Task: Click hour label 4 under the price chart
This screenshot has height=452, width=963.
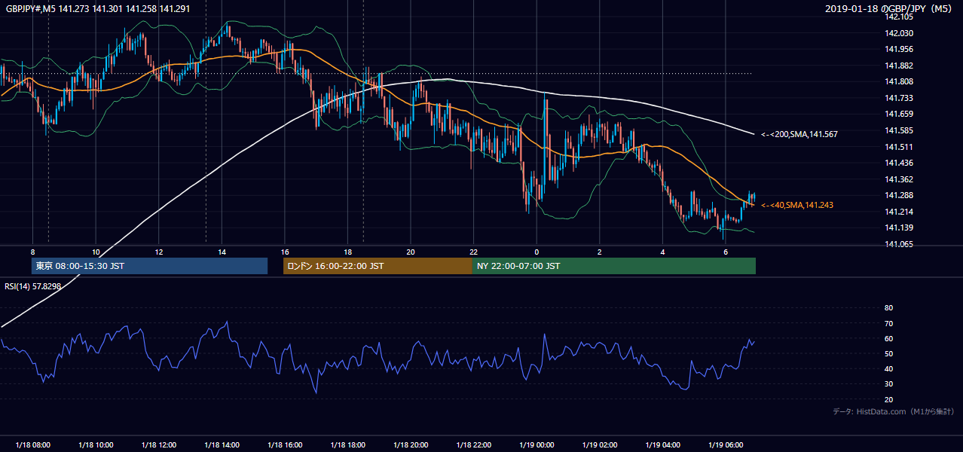Action: 662,252
